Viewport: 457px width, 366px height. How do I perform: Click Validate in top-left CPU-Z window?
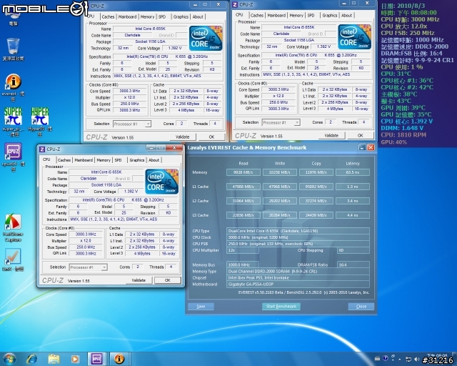click(x=183, y=137)
